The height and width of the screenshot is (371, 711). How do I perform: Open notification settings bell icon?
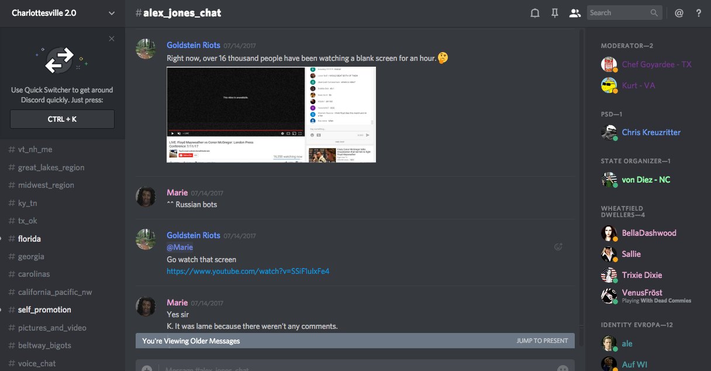tap(534, 13)
